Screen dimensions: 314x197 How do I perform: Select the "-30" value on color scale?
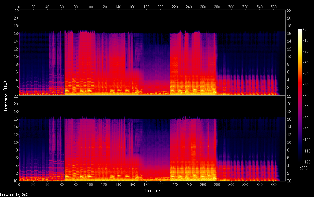pos(306,62)
